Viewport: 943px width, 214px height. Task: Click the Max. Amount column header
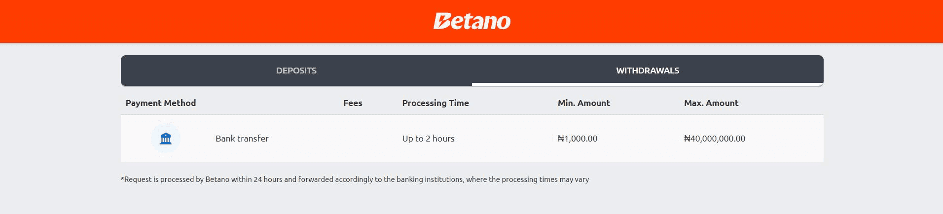pos(711,103)
